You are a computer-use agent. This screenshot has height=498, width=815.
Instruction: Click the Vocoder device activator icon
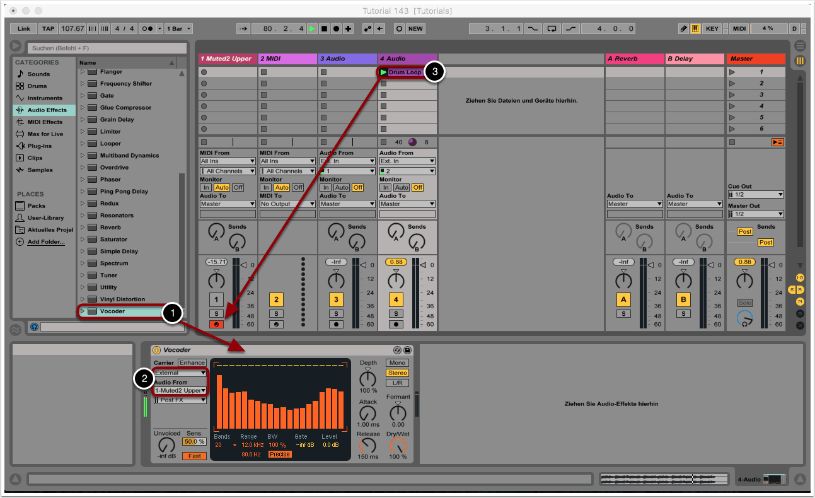pyautogui.click(x=157, y=350)
